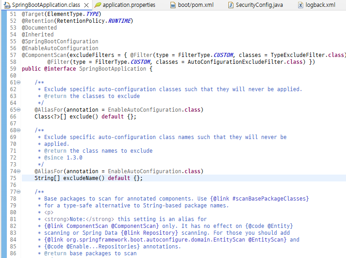Screen dimensions: 346x258
Task: Collapse the annotation fold at line 65
Action: pos(19,110)
